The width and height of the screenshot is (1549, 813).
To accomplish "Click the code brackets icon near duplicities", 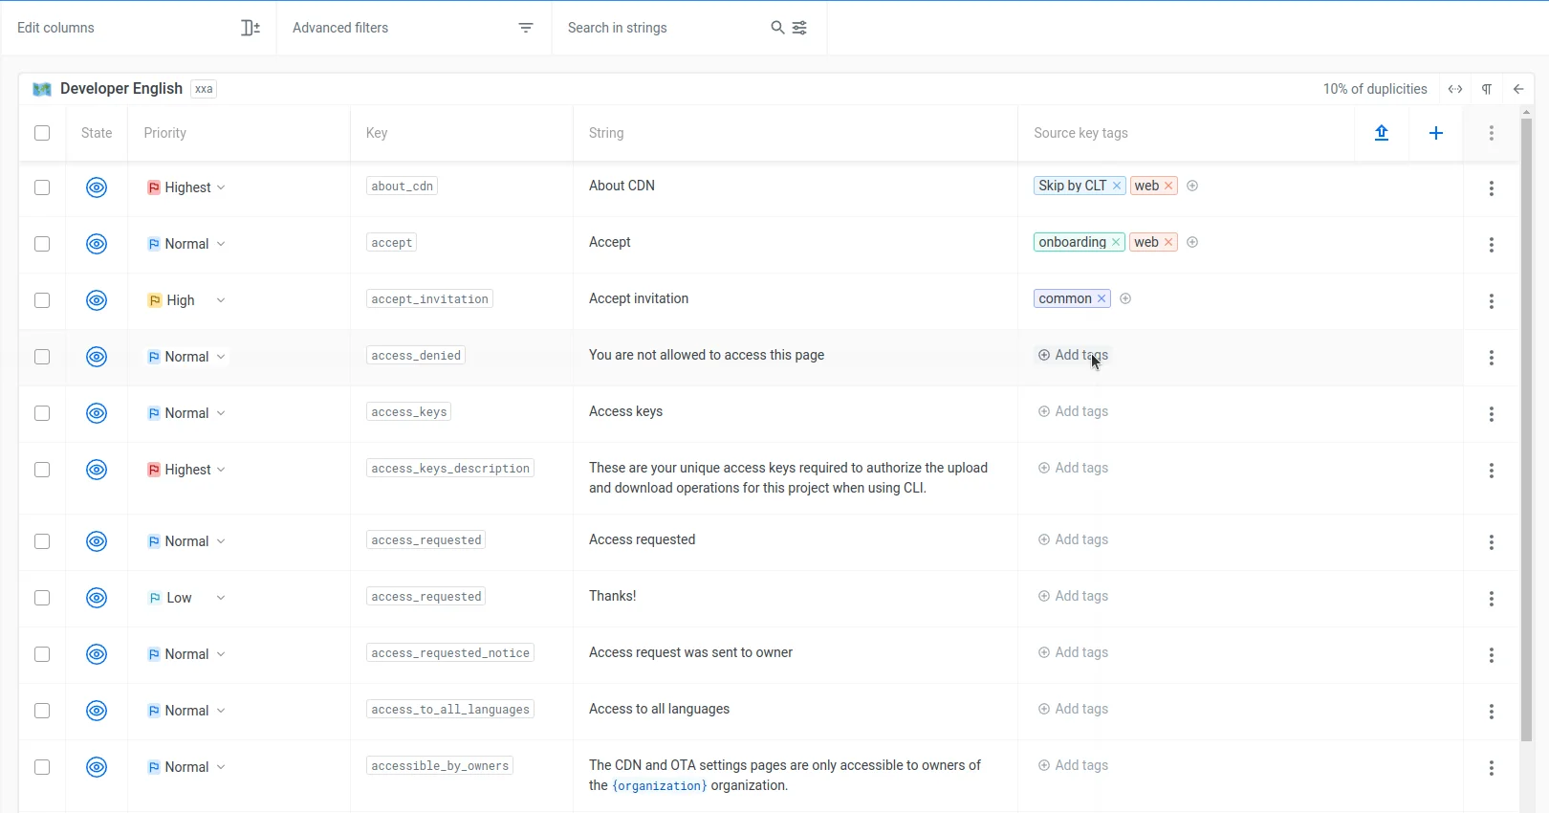I will tap(1454, 89).
